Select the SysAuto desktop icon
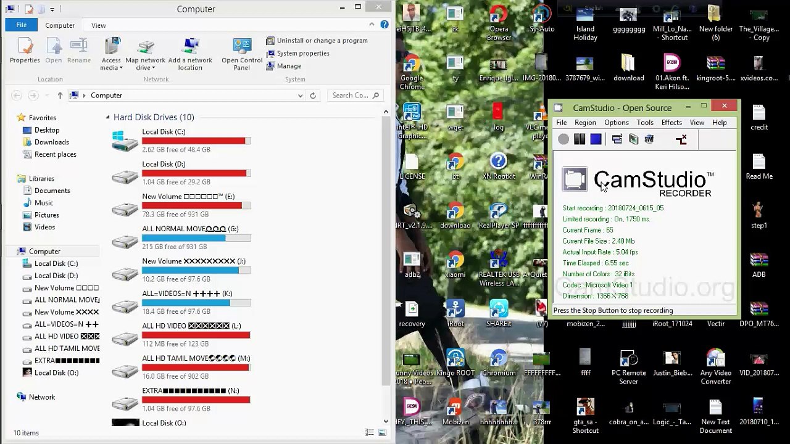790x444 pixels. point(542,20)
